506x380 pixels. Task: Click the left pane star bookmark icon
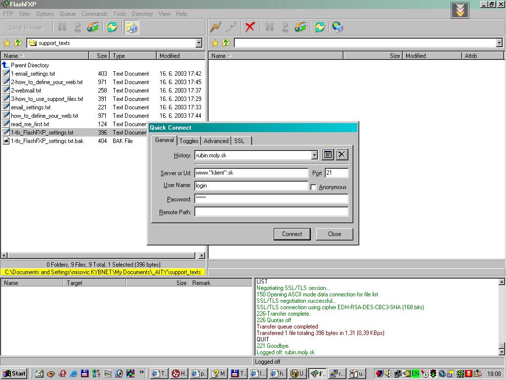pos(7,43)
